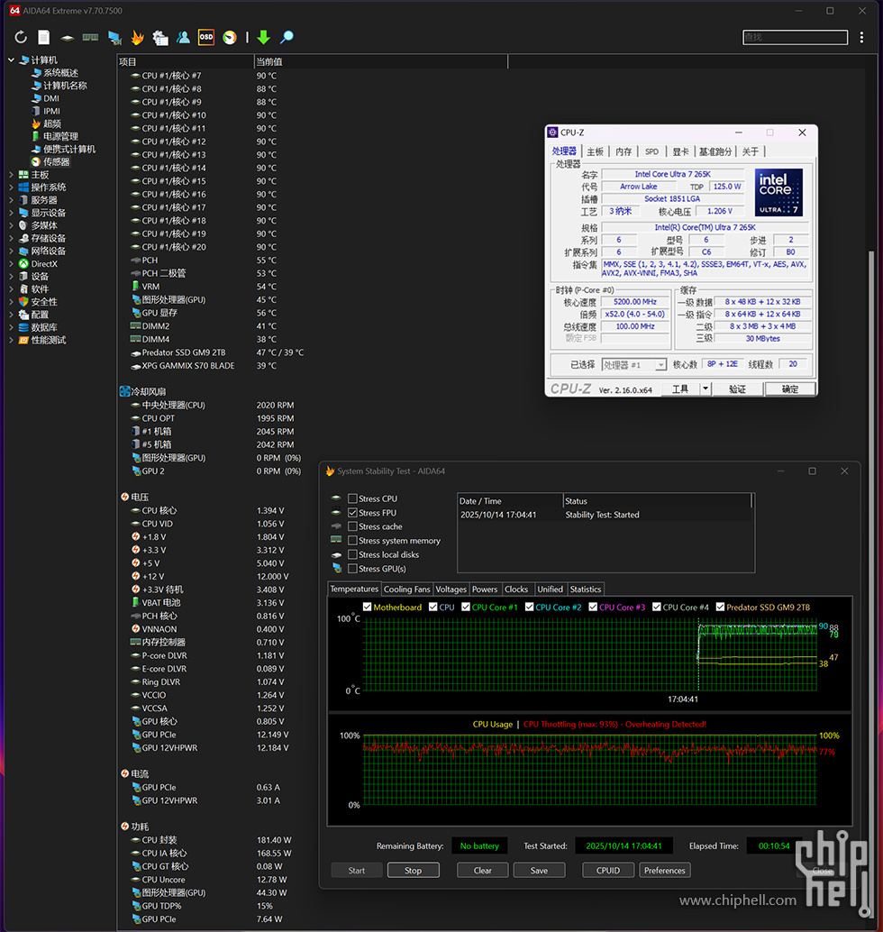Image resolution: width=883 pixels, height=932 pixels.
Task: Open the memory module benchmark toolbar icon
Action: (x=90, y=38)
